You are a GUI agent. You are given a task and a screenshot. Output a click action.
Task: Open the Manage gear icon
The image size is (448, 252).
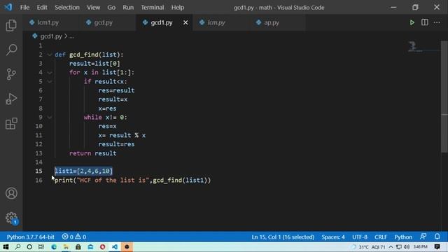[x=11, y=218]
